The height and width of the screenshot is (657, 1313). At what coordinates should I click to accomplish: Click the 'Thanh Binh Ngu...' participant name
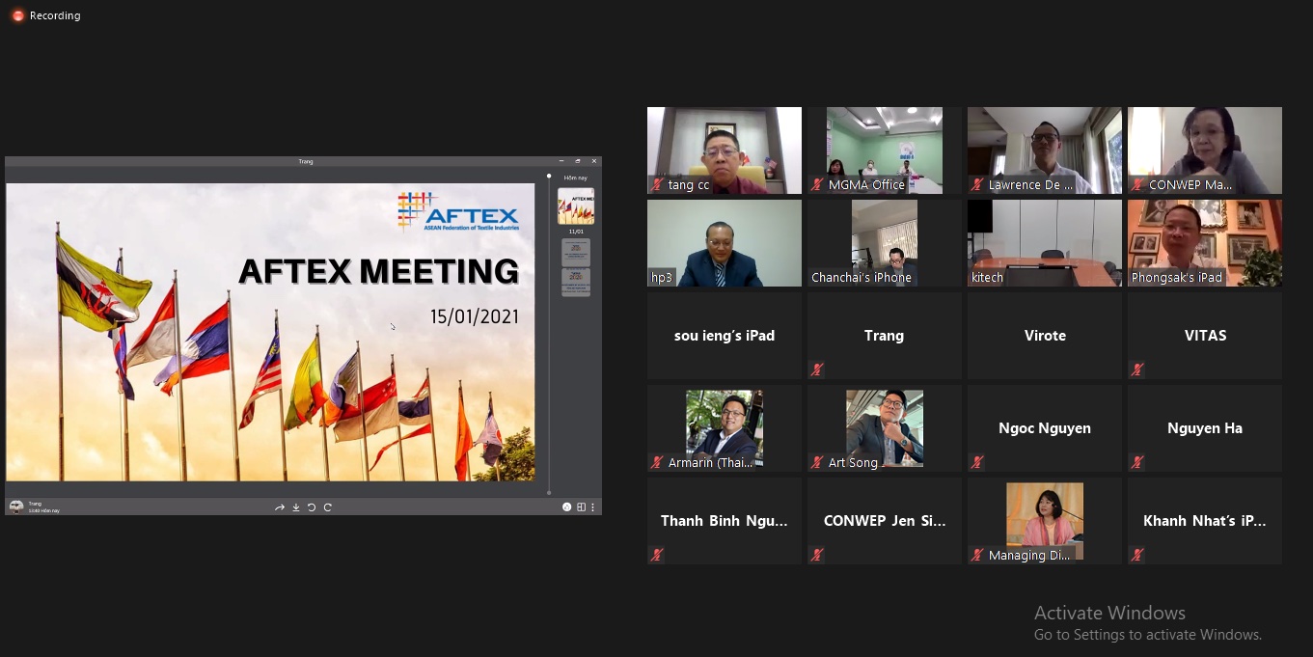[725, 521]
